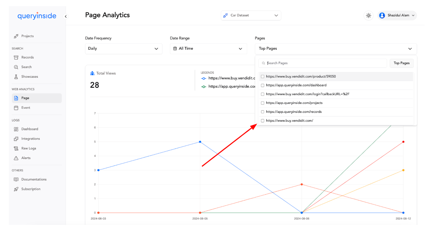The image size is (425, 236).
Task: Click the buy.vendidit legend URL text
Action: coord(232,78)
